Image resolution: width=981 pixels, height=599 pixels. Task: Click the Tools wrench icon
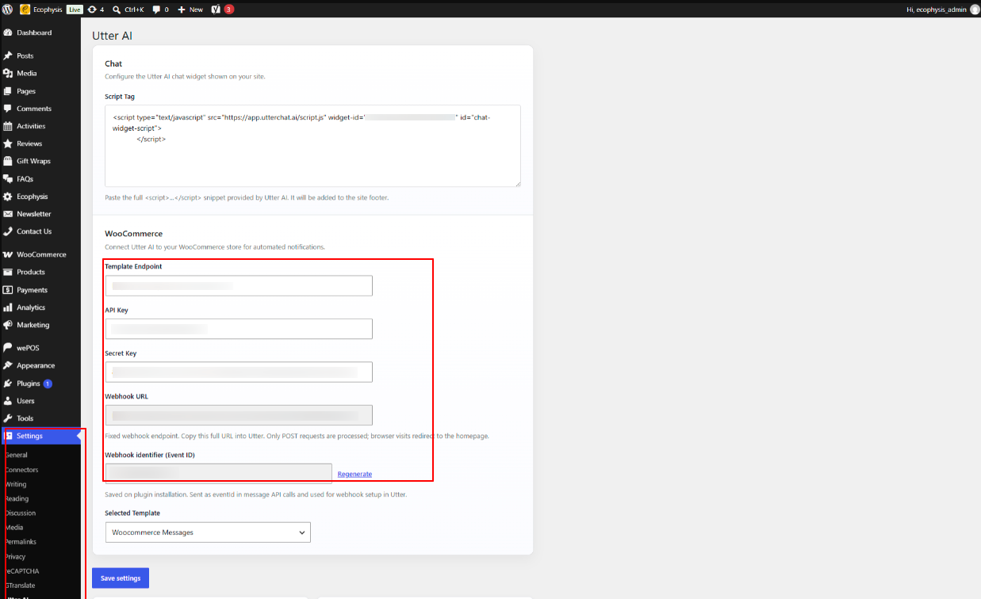tap(8, 418)
